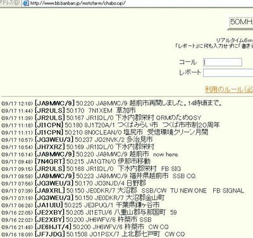Select the JE6HJT/4 entry with CW CQ

click(x=85, y=227)
